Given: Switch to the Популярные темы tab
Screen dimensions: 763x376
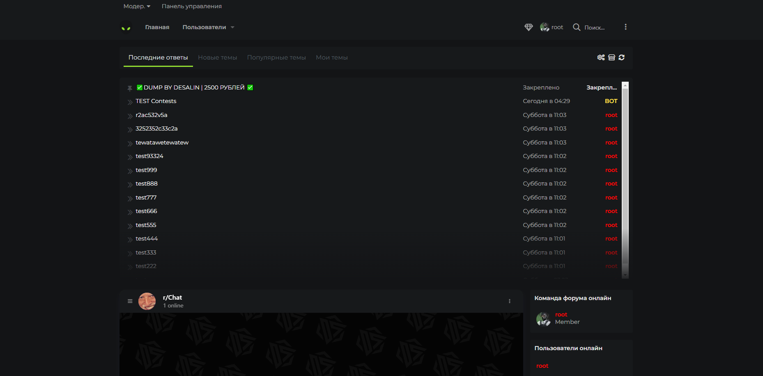Looking at the screenshot, I should (x=276, y=57).
